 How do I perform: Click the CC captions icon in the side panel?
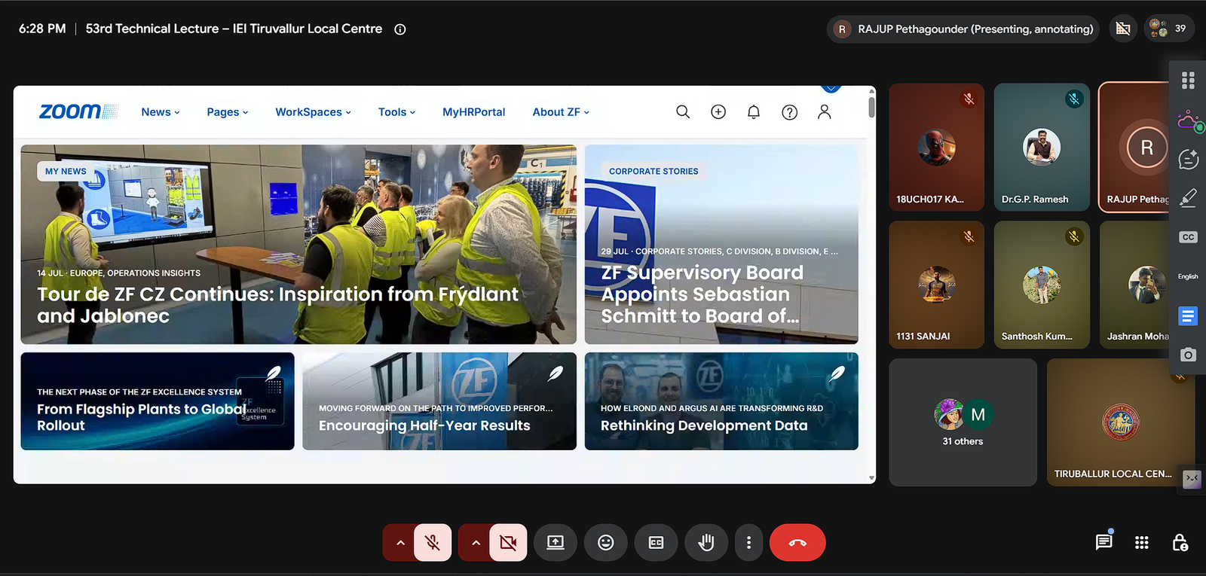pos(1189,237)
